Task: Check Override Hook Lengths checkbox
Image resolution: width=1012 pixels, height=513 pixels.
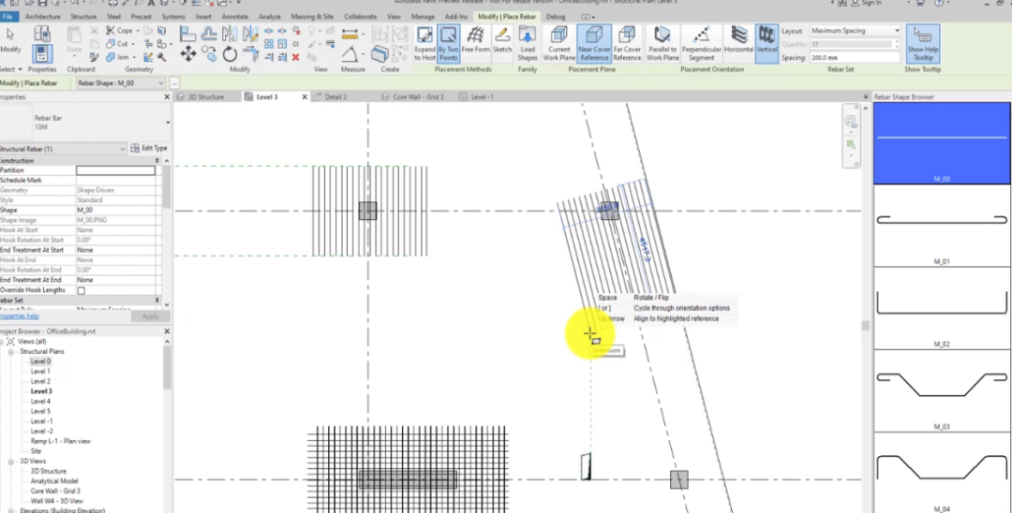Action: (x=81, y=290)
